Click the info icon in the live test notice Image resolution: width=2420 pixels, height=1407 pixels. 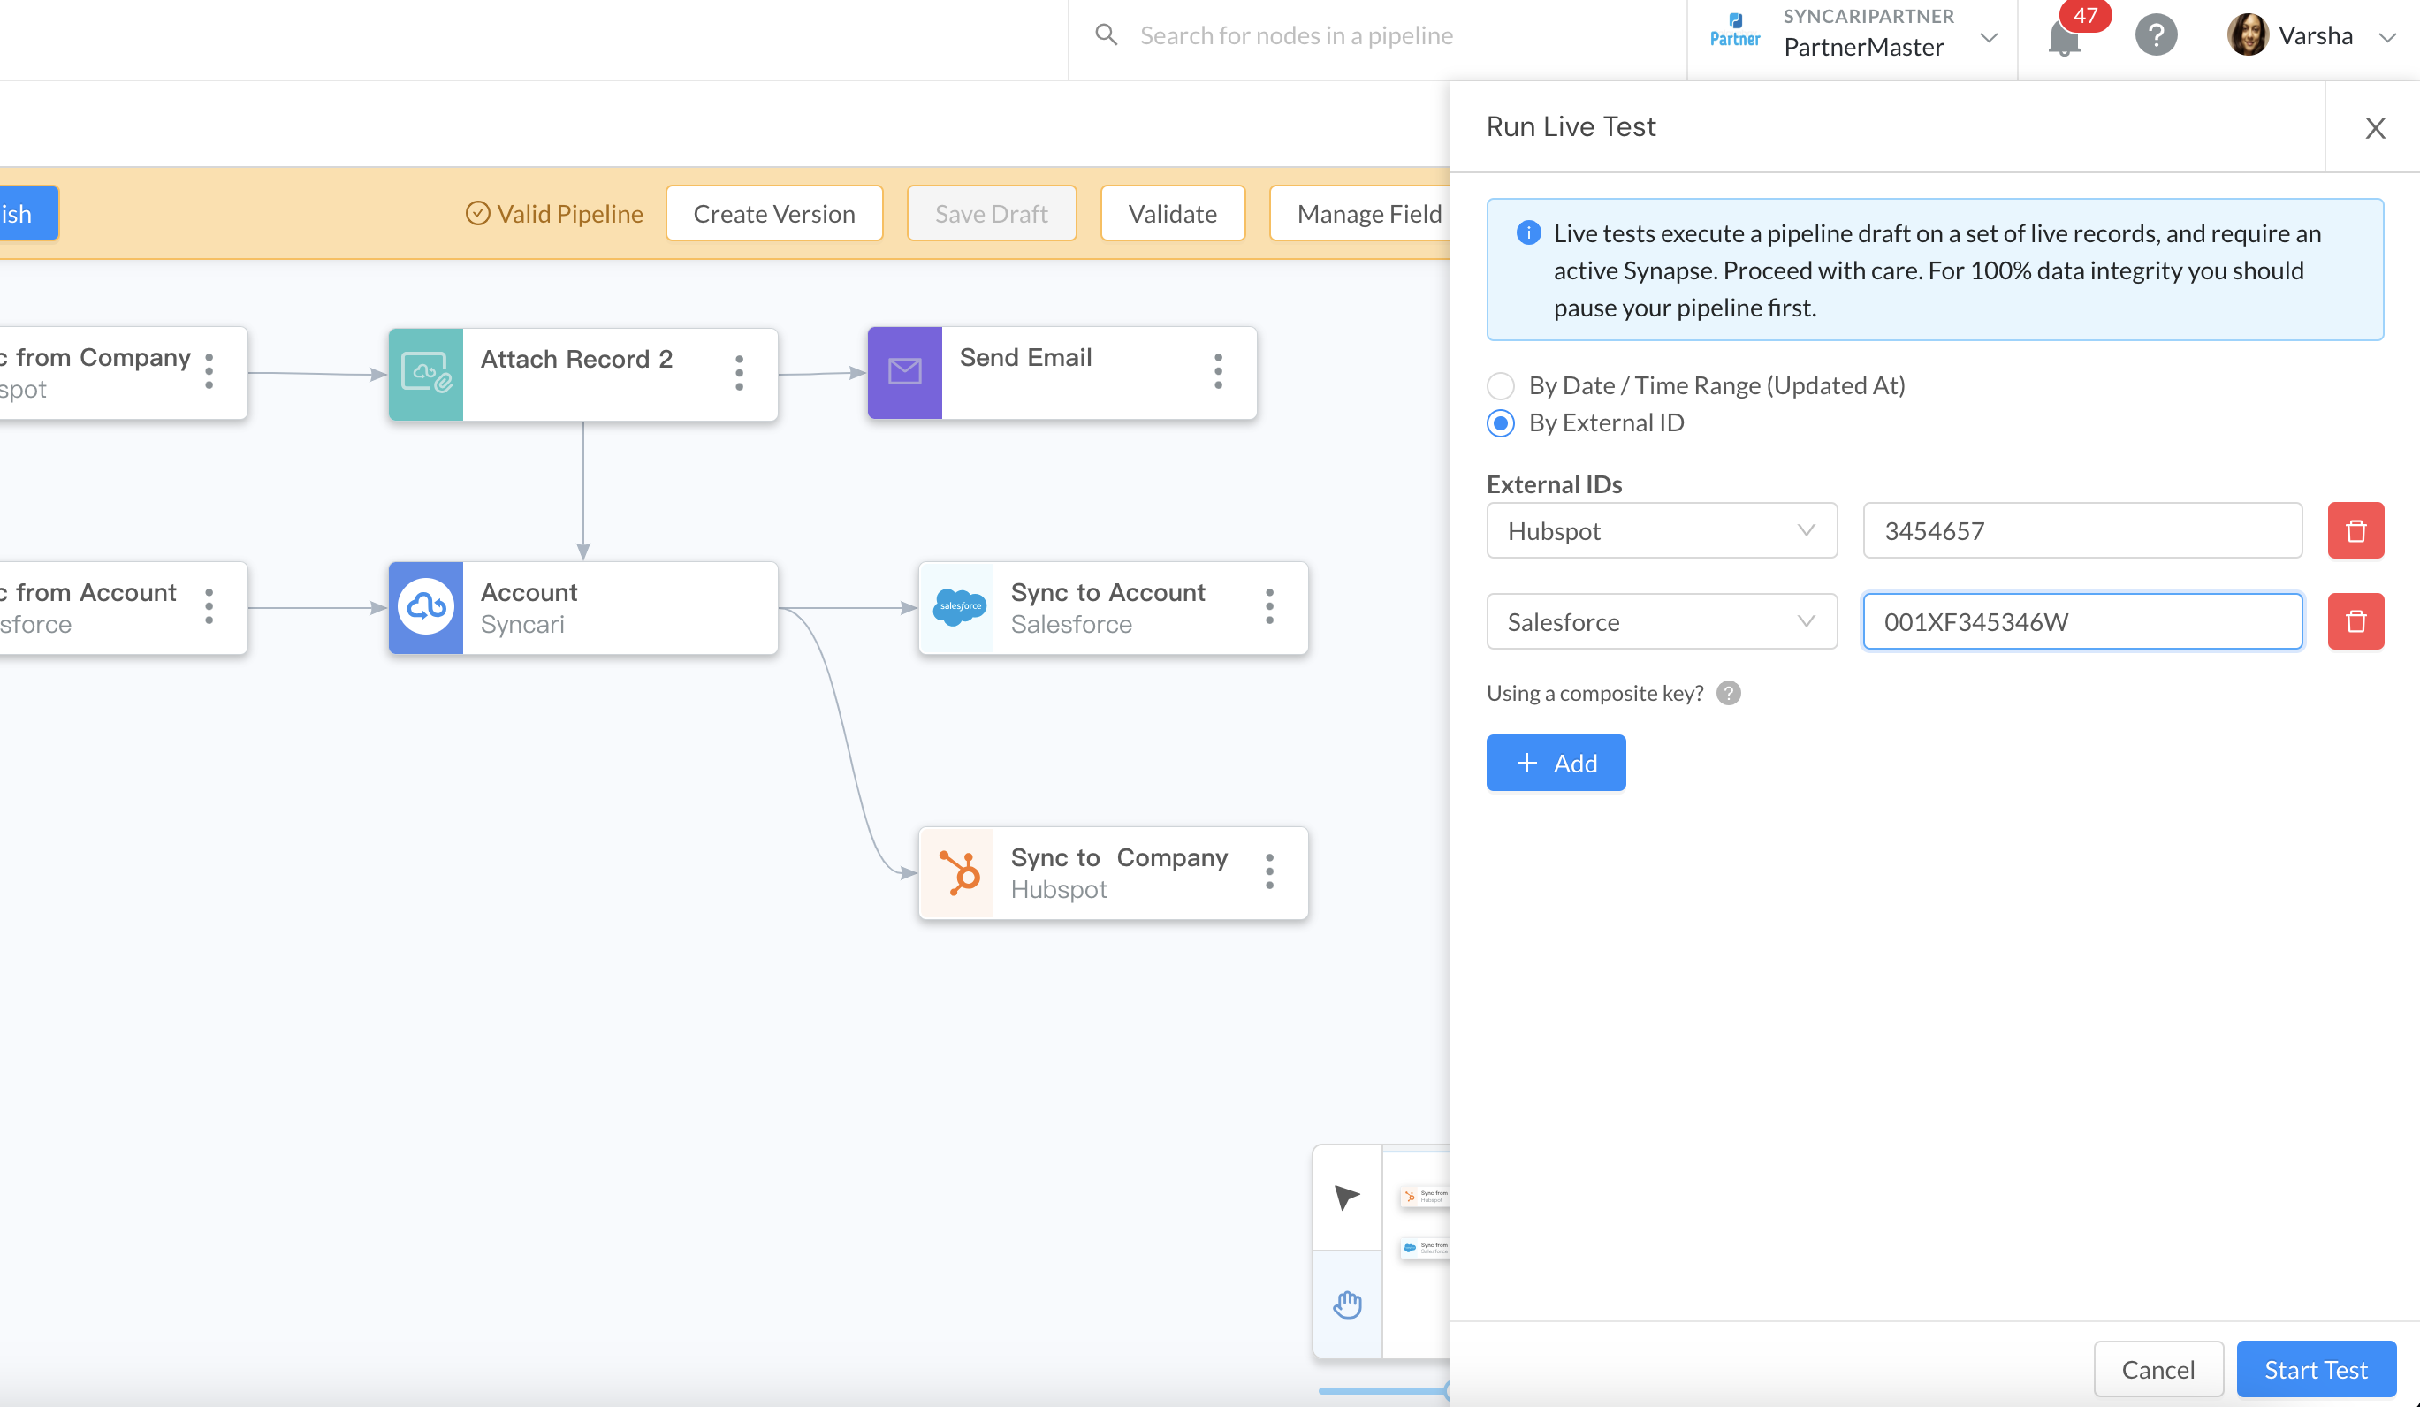coord(1528,232)
